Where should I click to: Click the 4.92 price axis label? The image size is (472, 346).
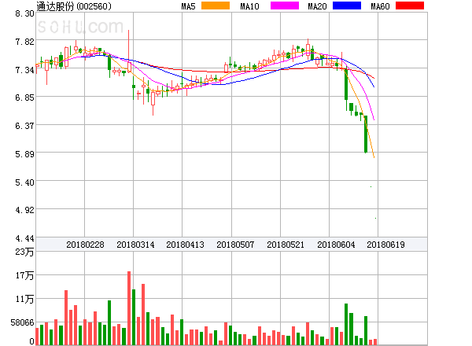pyautogui.click(x=24, y=210)
